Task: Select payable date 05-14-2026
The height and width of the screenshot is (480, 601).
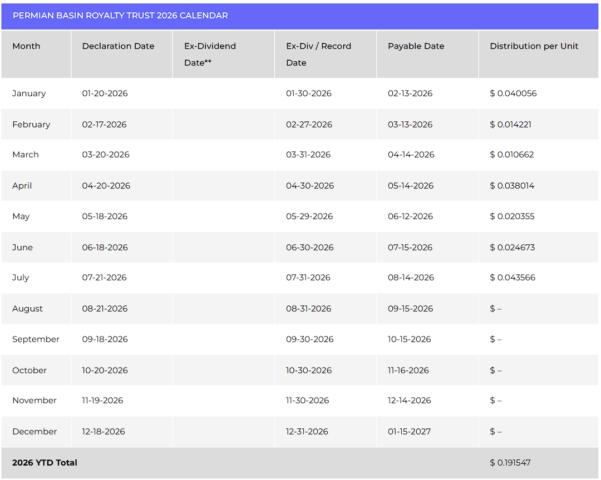Action: click(x=411, y=186)
